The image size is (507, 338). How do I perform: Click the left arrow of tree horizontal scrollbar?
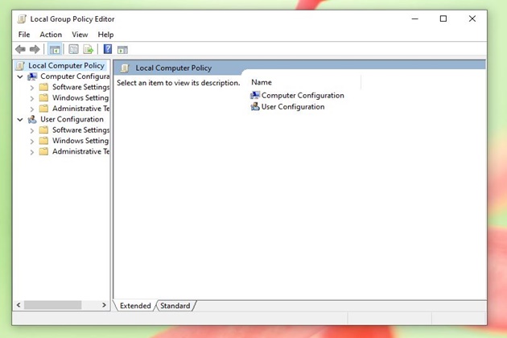[x=19, y=305]
